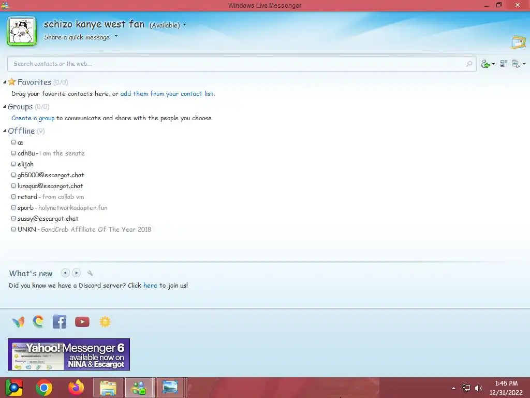530x398 pixels.
Task: Select contact lunaqua@escargot.chat
Action: point(50,186)
